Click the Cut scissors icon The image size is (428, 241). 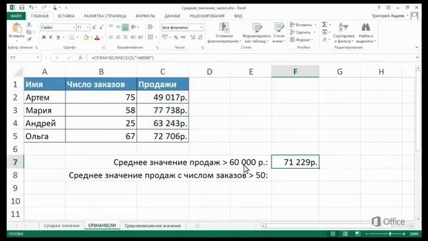coord(29,25)
